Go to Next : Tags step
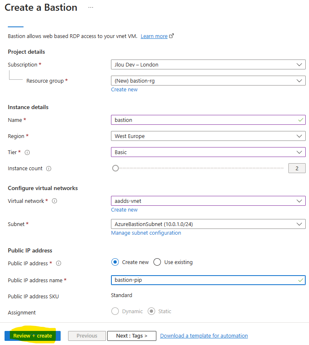 click(x=132, y=336)
